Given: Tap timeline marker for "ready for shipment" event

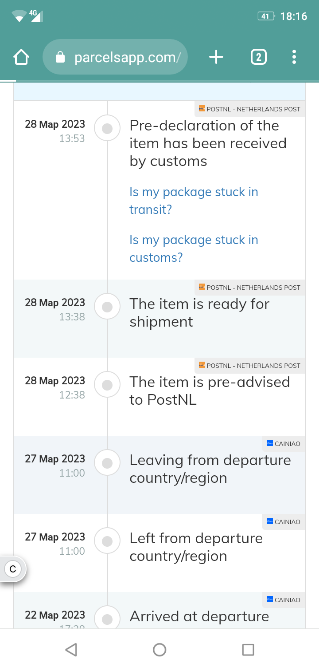Looking at the screenshot, I should pyautogui.click(x=107, y=307).
